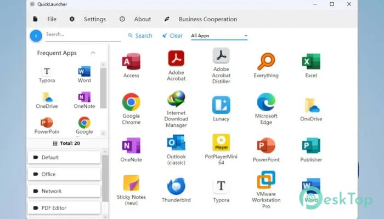Screen dimensions: 384x219
Task: Select the Network category
Action: (64, 191)
